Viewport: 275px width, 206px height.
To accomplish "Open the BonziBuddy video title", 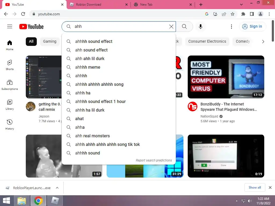I will point(229,107).
